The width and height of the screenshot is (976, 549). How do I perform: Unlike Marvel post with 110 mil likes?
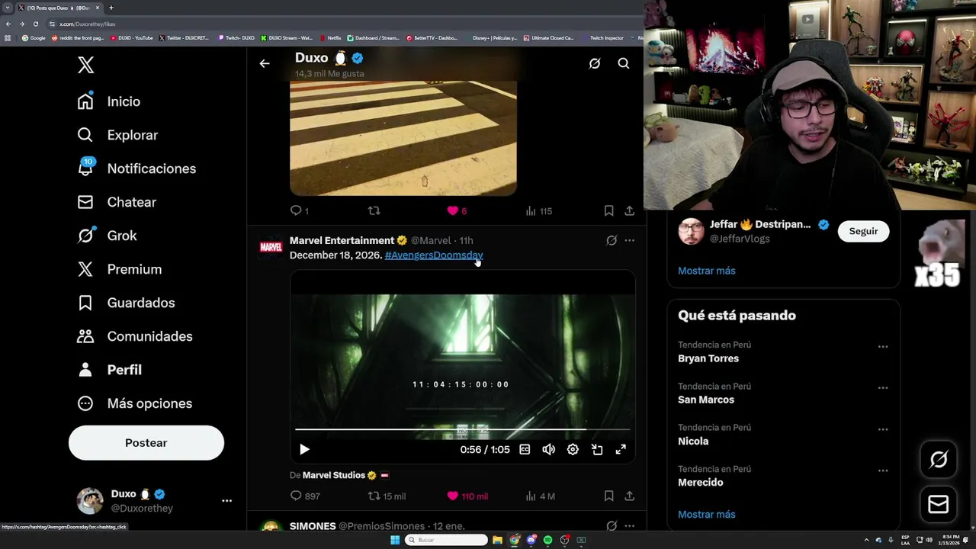[x=467, y=496]
